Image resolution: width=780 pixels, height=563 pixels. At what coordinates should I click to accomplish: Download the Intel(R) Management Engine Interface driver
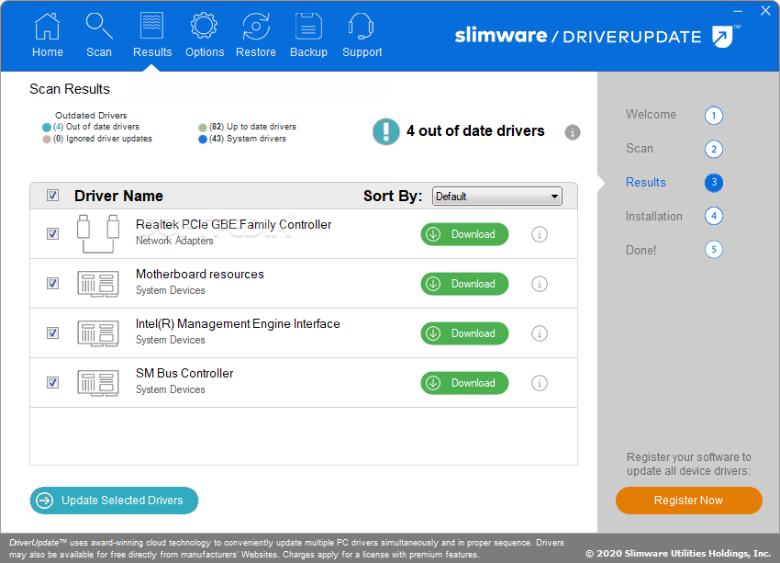464,333
